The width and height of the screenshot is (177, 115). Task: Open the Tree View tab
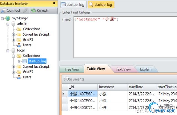coord(72,69)
